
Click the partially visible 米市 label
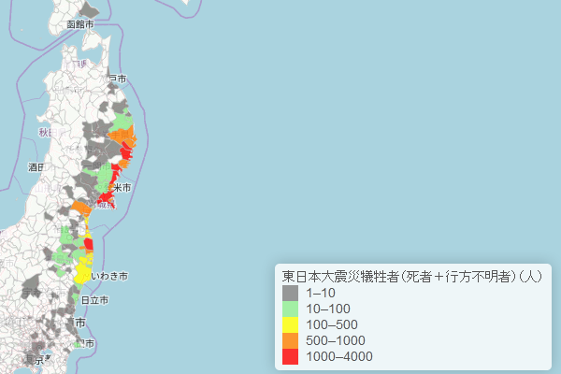click(122, 188)
